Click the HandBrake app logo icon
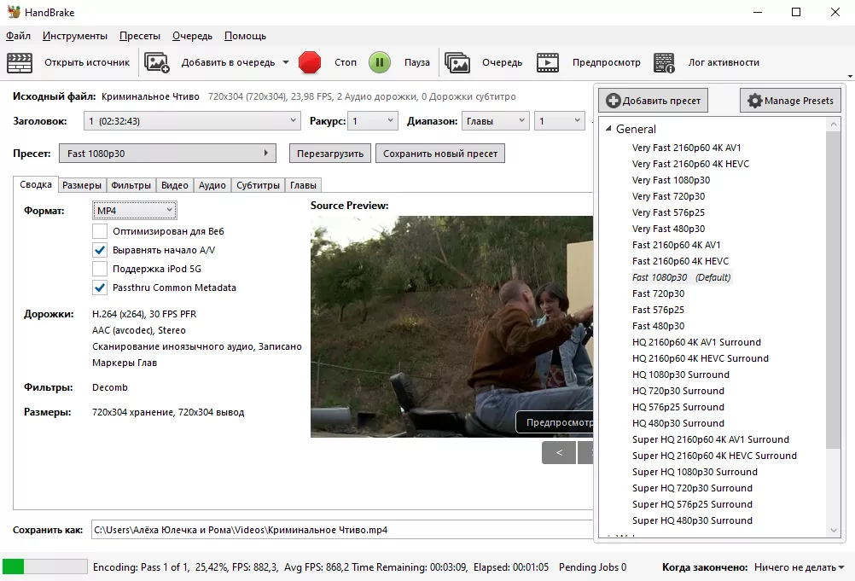This screenshot has width=855, height=581. click(x=14, y=12)
